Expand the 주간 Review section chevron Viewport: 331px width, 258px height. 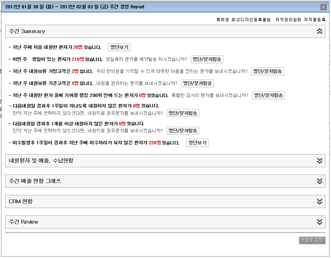coord(320,222)
